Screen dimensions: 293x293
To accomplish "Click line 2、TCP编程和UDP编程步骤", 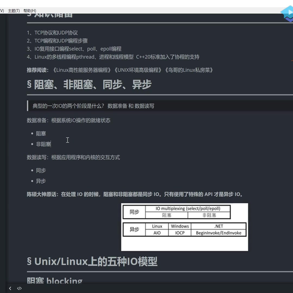I will [x=57, y=41].
